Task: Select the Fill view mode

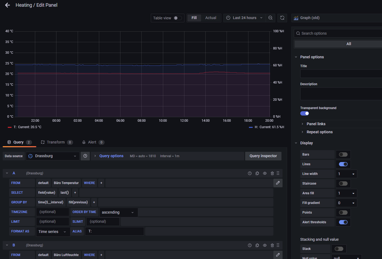Action: point(194,18)
